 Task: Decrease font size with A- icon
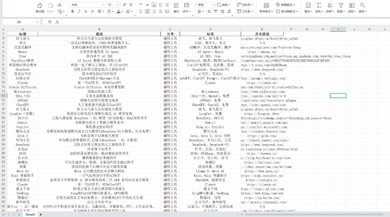[131, 5]
